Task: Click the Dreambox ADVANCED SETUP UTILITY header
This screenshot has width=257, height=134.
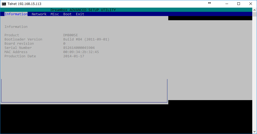Action: [83, 10]
